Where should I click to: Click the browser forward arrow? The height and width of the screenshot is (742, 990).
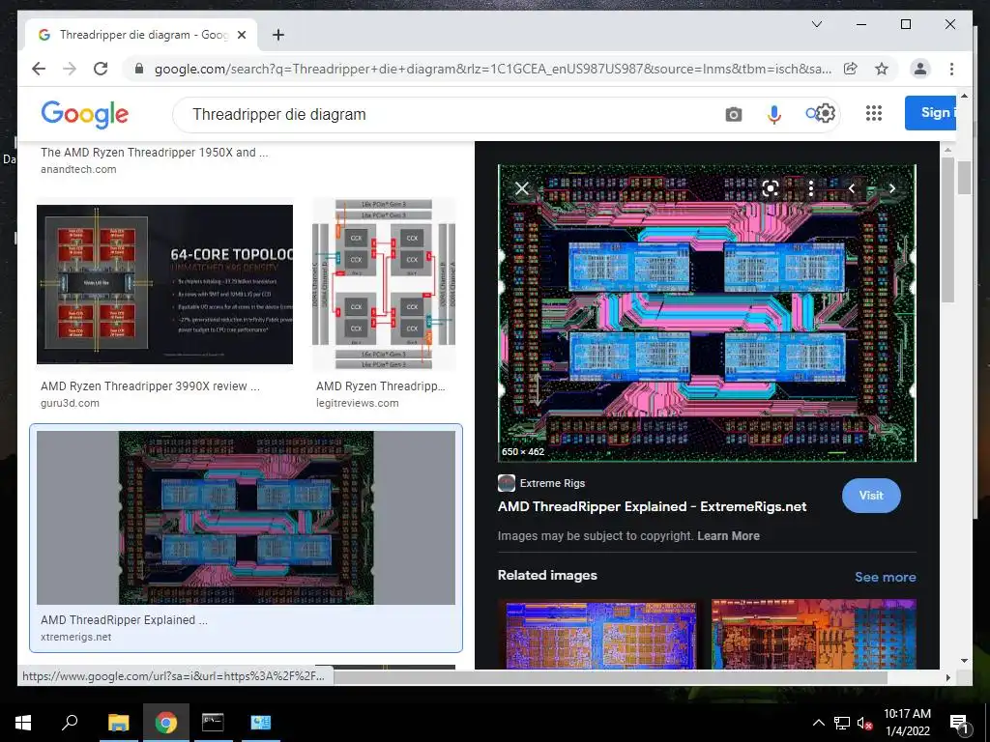click(x=70, y=69)
